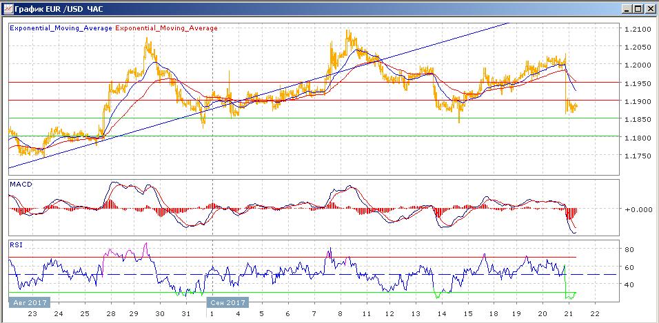Viewport: 659px width, 323px height.
Task: Click date 8 on the time axis
Action: point(339,313)
